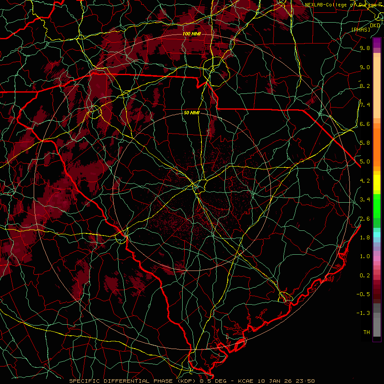The image size is (384, 384).
Task: Pick the bright yellow color bar segment
Action: click(377, 183)
